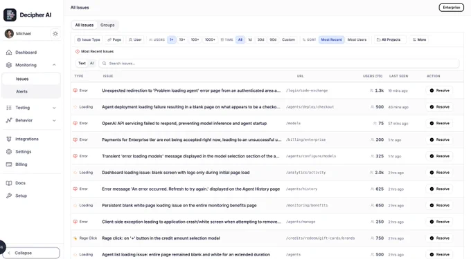Resolve the Rage click issue

439,238
